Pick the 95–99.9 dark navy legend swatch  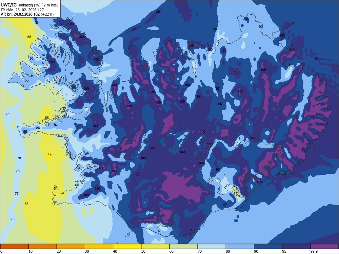(x=296, y=247)
